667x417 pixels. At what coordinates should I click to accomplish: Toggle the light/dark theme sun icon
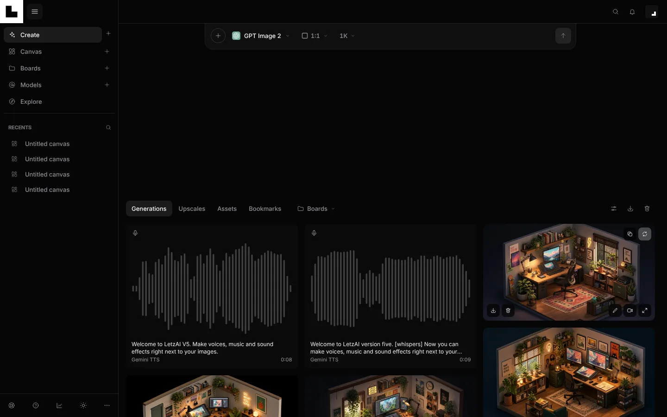83,405
